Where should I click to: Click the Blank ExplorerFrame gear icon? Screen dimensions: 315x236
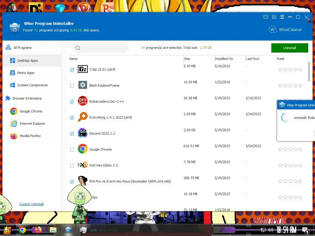(82, 85)
